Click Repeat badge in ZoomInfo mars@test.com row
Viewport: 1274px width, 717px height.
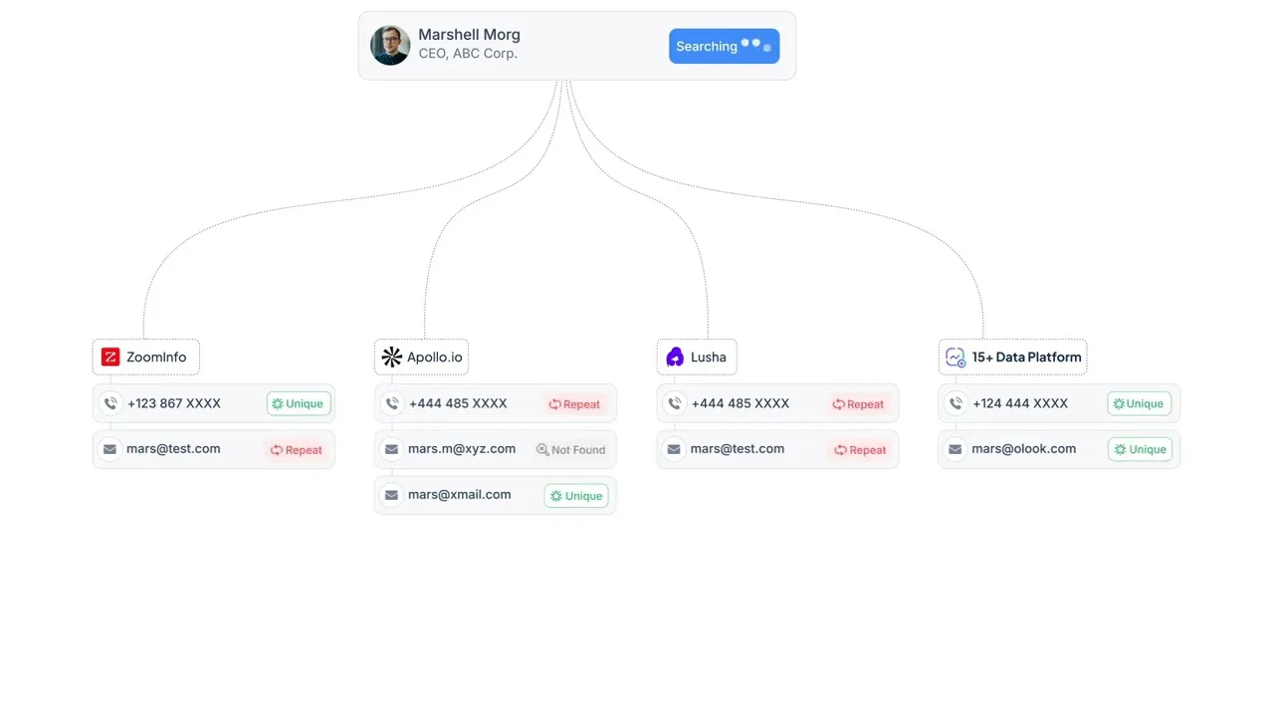297,450
